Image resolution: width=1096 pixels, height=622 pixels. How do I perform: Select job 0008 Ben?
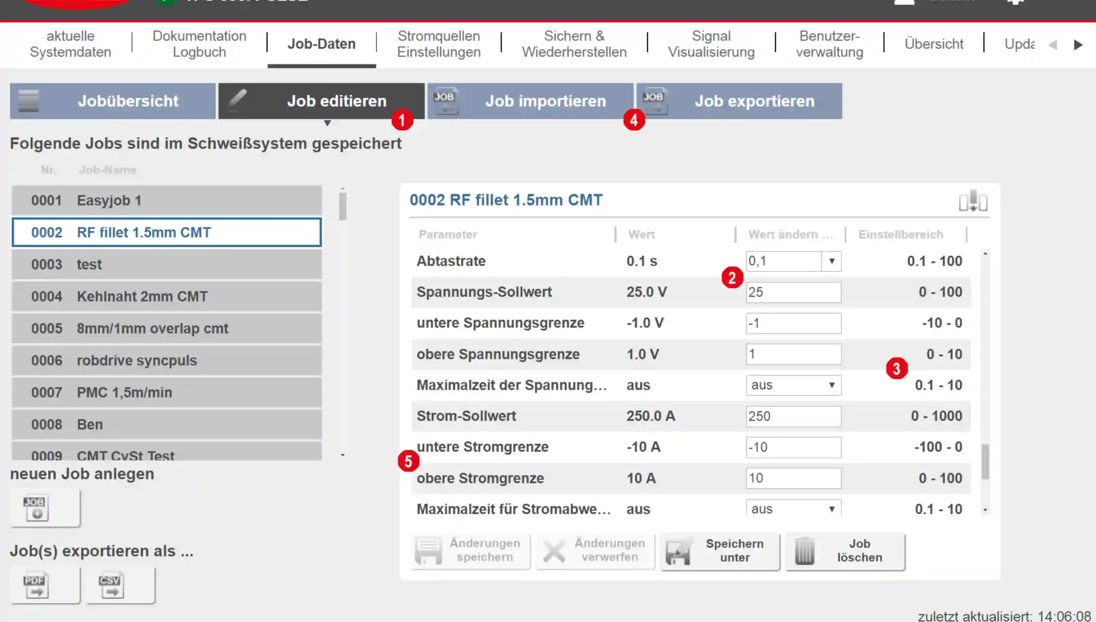coord(166,425)
